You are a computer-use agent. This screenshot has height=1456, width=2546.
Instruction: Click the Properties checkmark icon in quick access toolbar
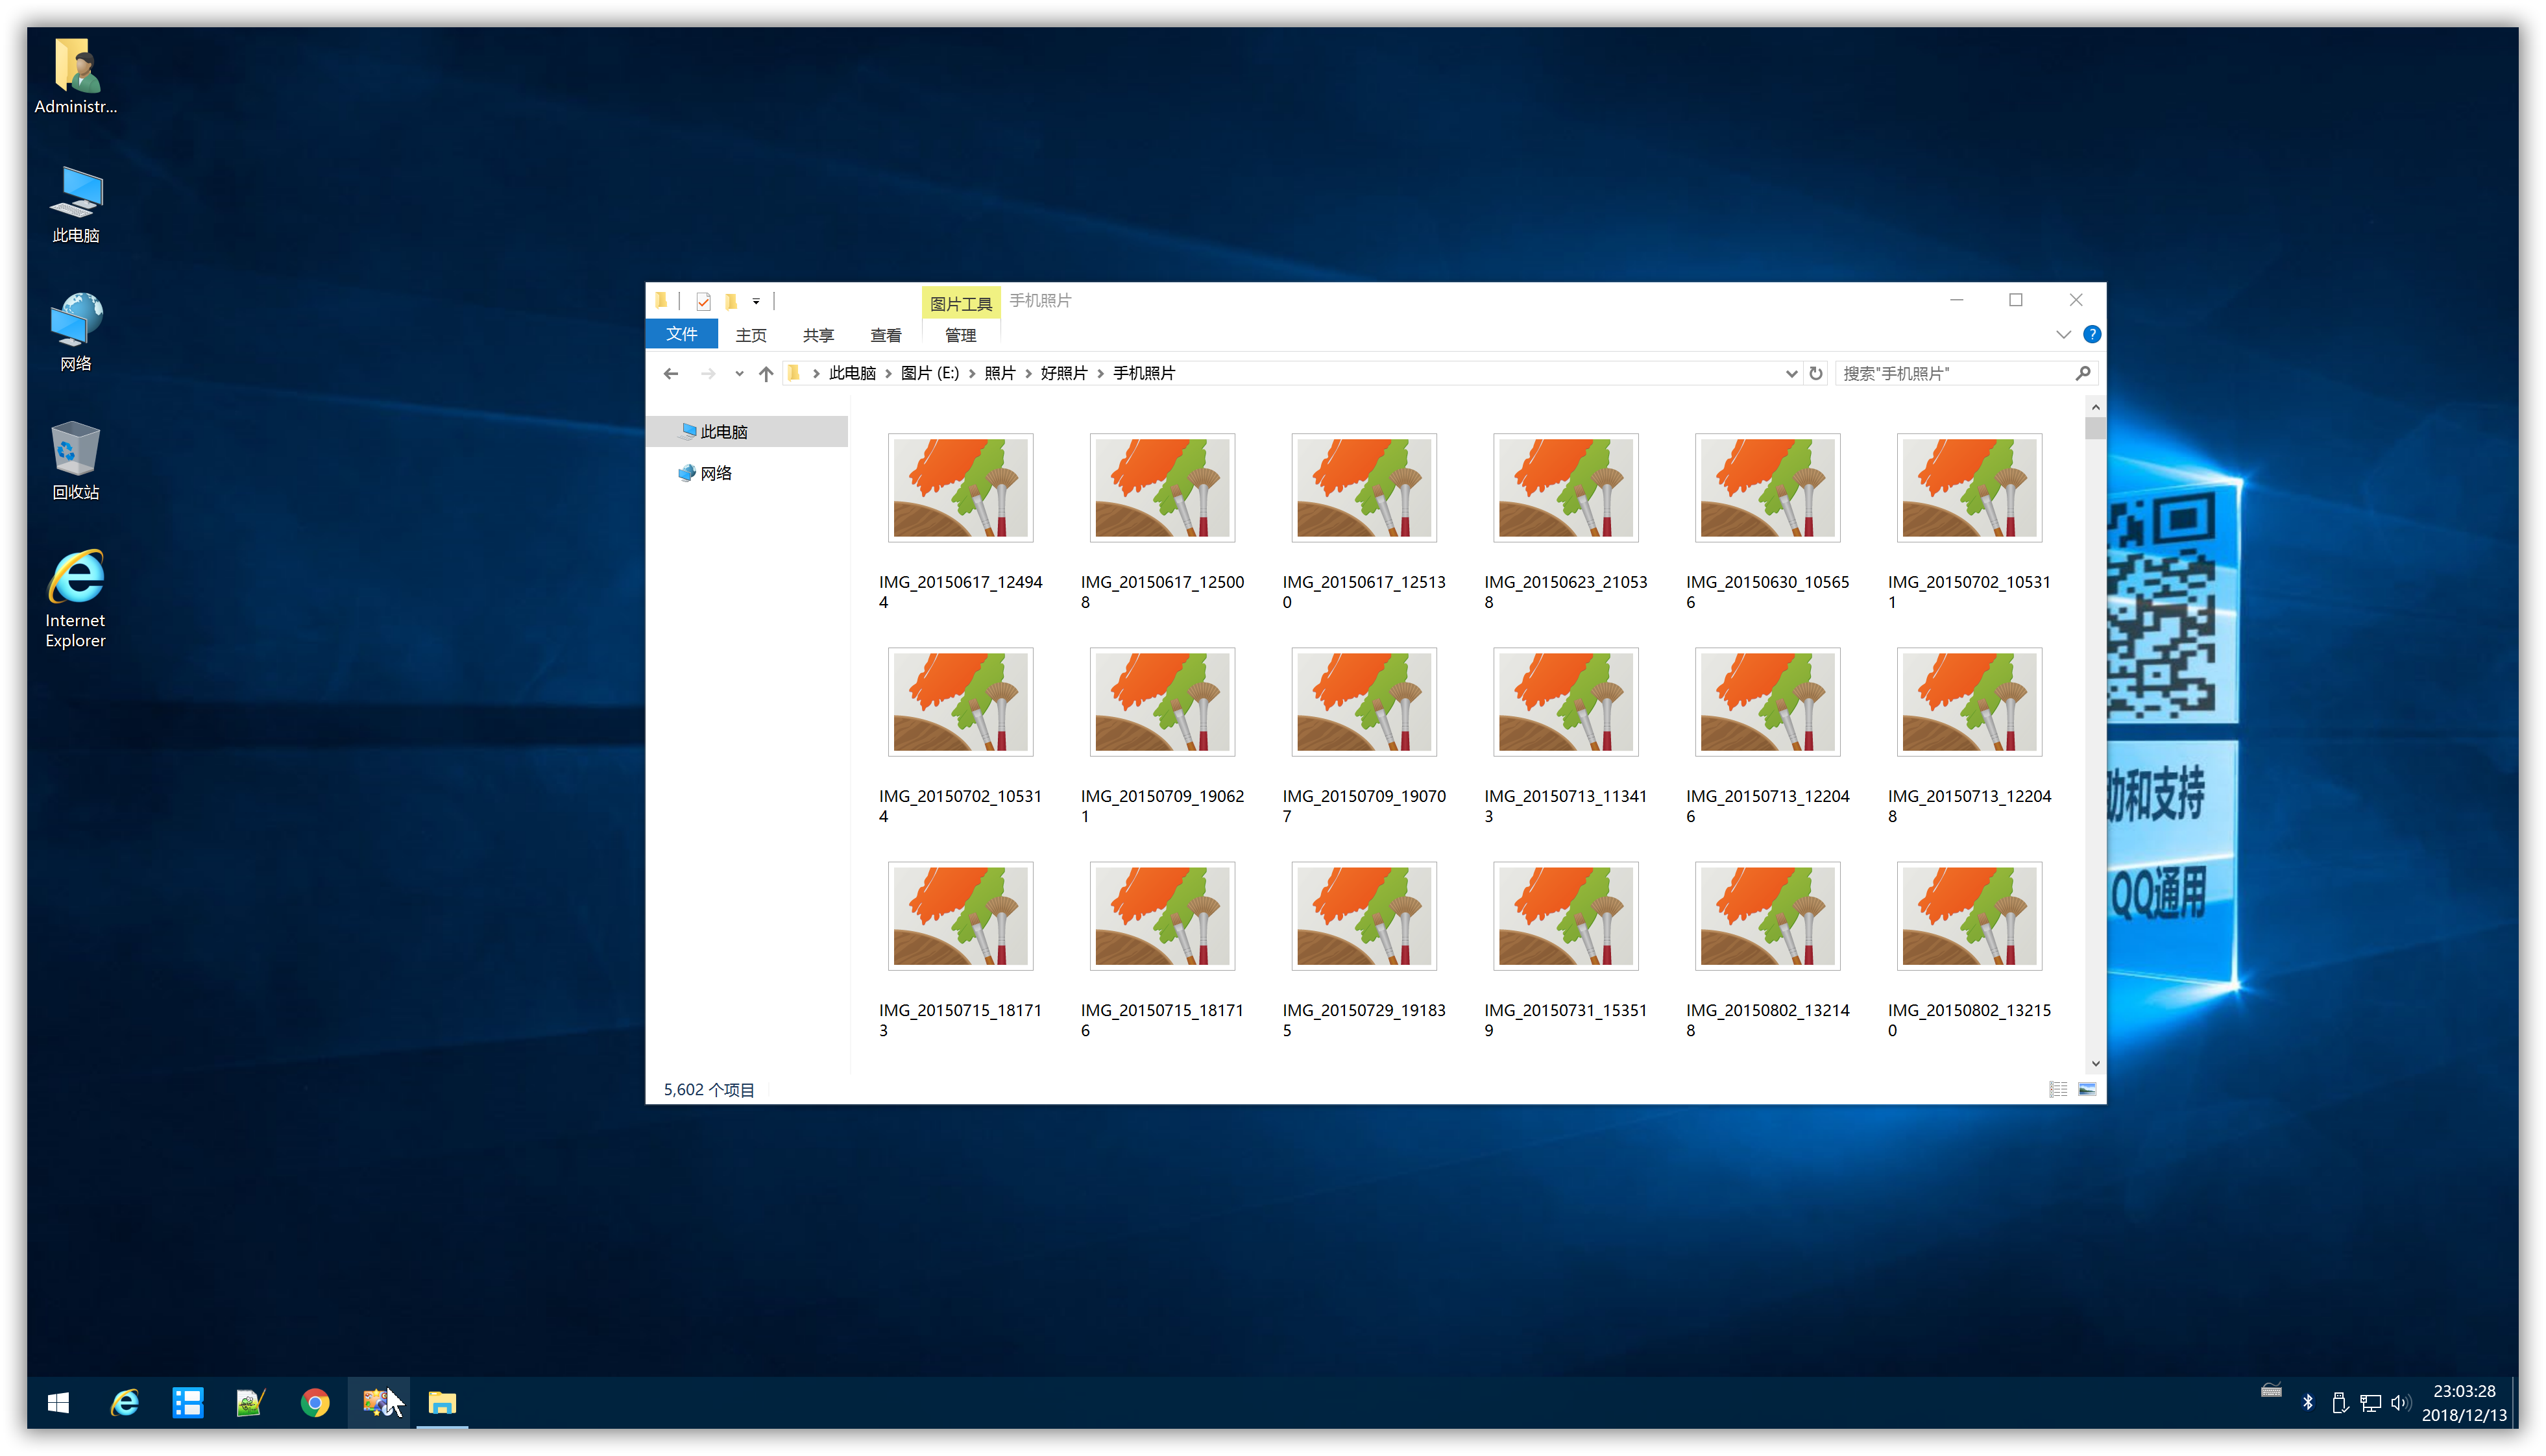click(703, 301)
